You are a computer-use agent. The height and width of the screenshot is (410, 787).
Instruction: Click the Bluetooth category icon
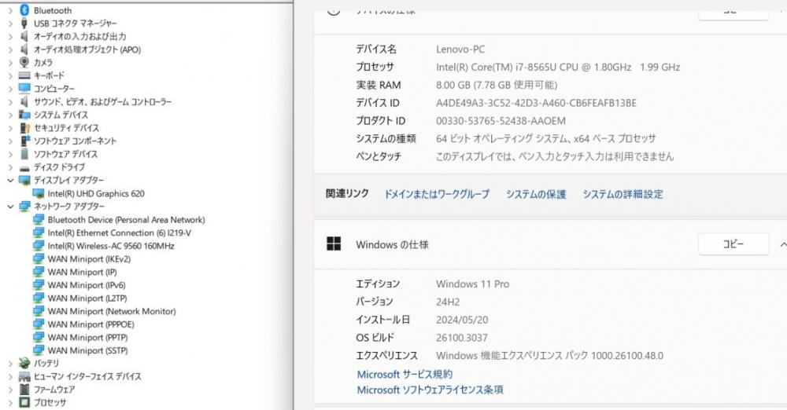click(x=24, y=10)
